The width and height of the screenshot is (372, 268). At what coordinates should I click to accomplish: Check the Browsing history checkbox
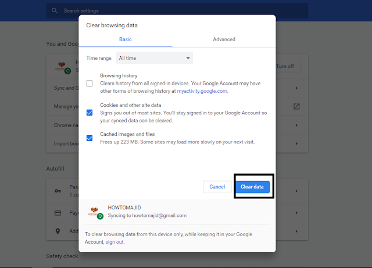(x=90, y=84)
